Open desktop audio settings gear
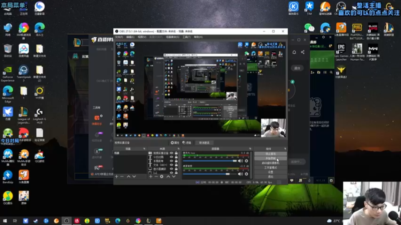Image resolution: width=401 pixels, height=225 pixels. (x=247, y=174)
